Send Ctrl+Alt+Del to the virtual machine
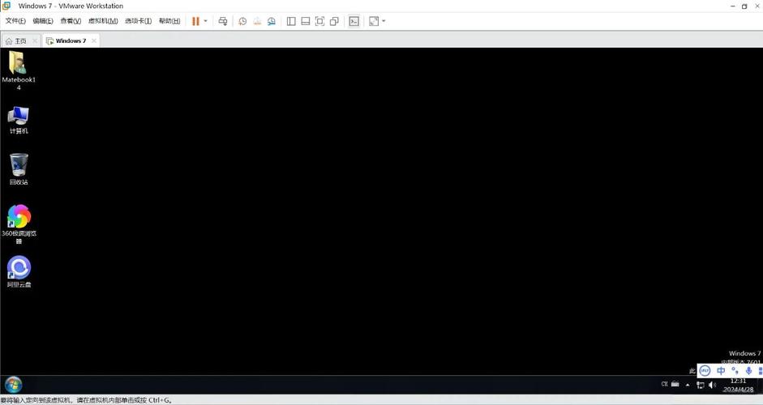Image resolution: width=763 pixels, height=405 pixels. [223, 21]
